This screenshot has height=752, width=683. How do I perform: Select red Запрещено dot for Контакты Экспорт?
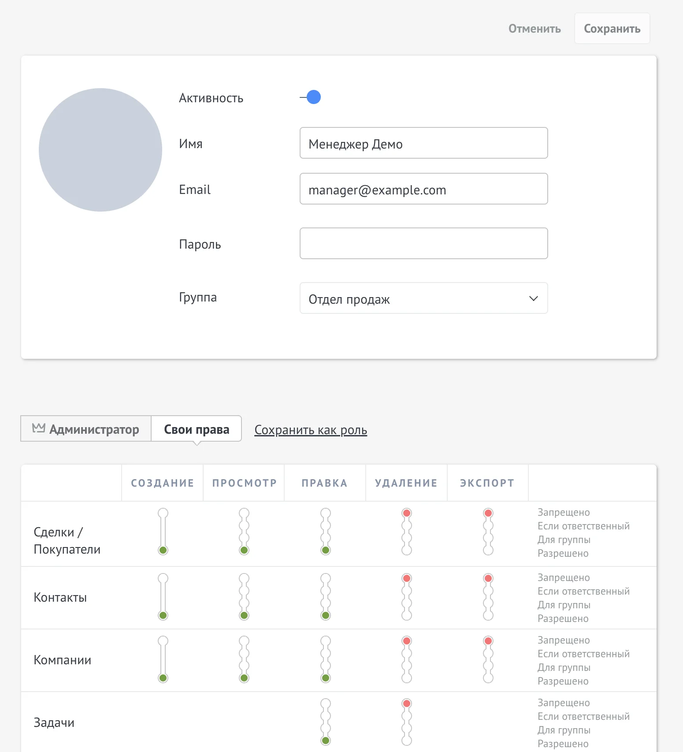tap(488, 578)
